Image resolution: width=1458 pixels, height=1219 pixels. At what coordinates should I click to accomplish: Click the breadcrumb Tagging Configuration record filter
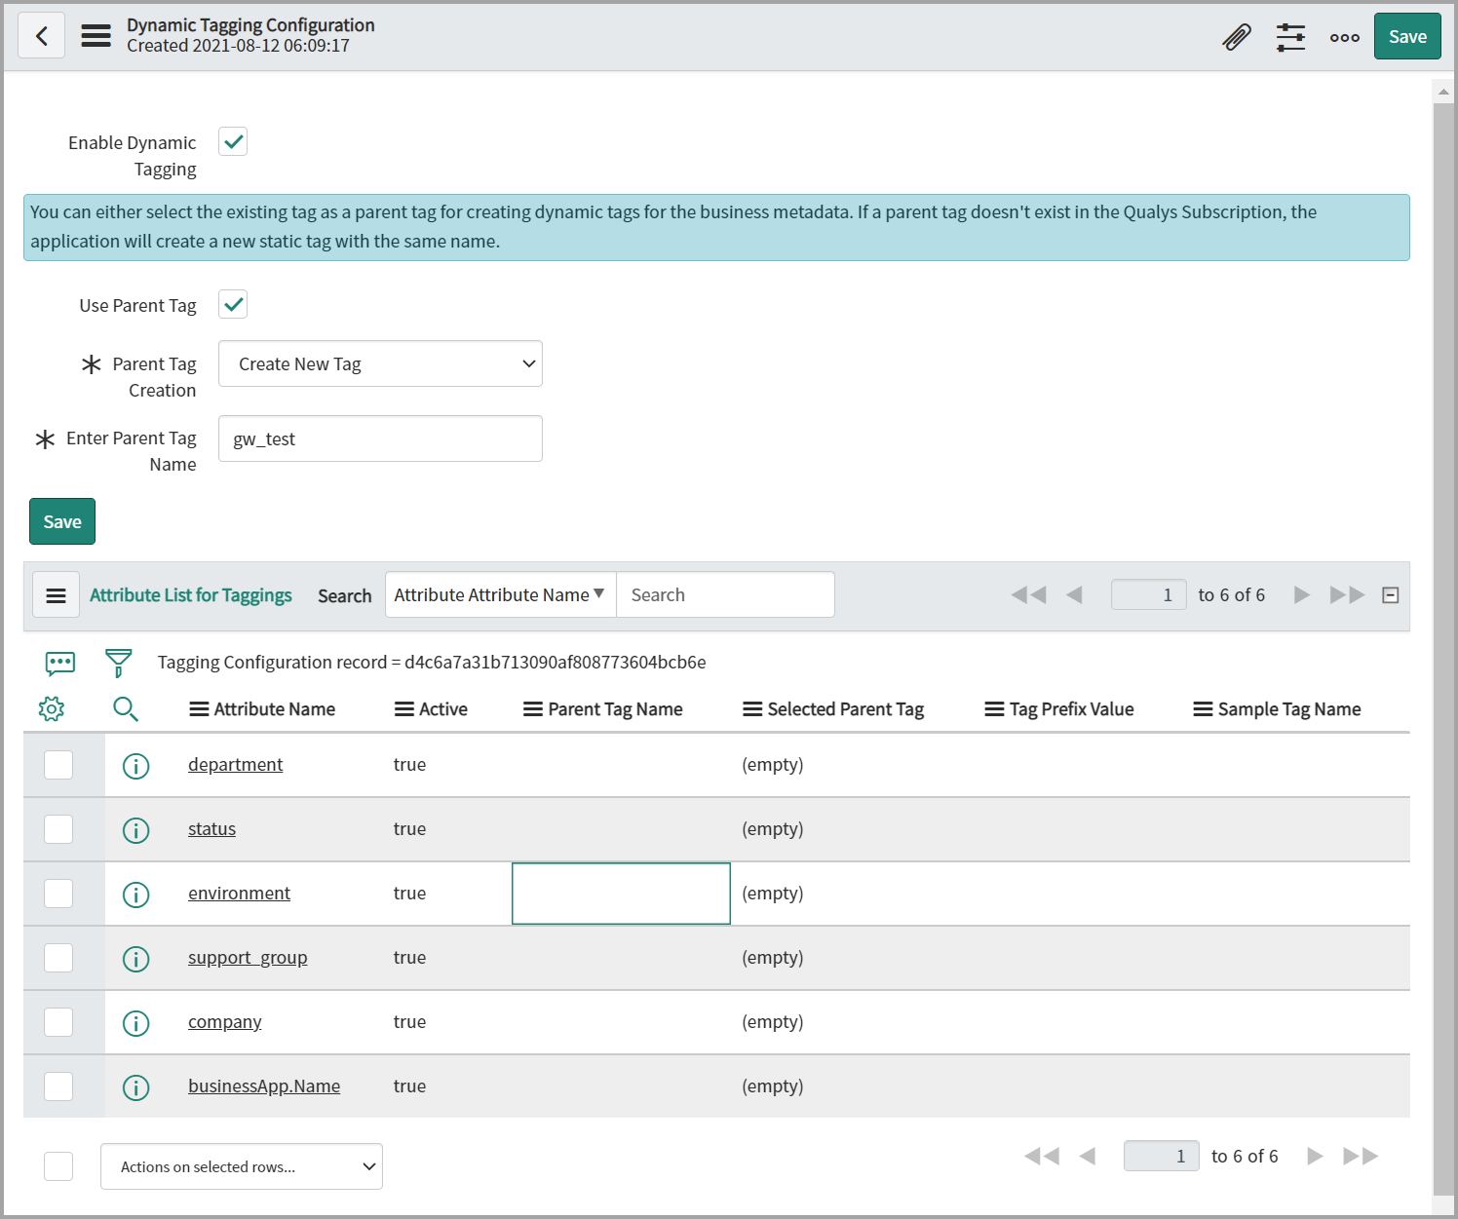pos(432,662)
